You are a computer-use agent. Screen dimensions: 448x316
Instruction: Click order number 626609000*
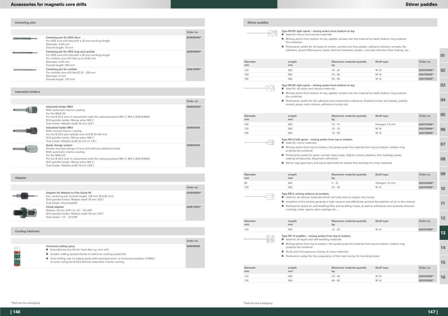(x=194, y=52)
